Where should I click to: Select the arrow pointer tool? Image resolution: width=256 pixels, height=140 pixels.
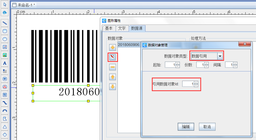(5, 5)
